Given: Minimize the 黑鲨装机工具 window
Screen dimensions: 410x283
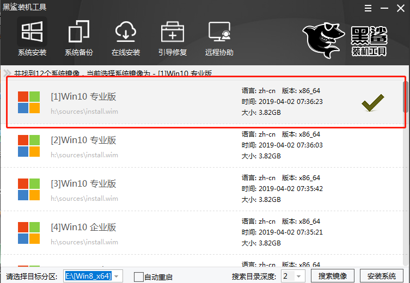Looking at the screenshot, I should click(x=384, y=8).
